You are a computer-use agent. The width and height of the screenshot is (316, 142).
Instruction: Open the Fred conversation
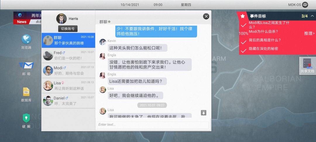(x=68, y=55)
